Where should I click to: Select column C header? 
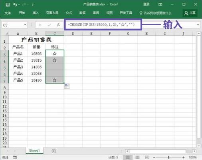pyautogui.click(x=55, y=34)
